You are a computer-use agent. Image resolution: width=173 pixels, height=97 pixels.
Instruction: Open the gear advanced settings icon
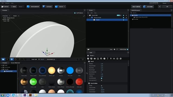pos(121,59)
